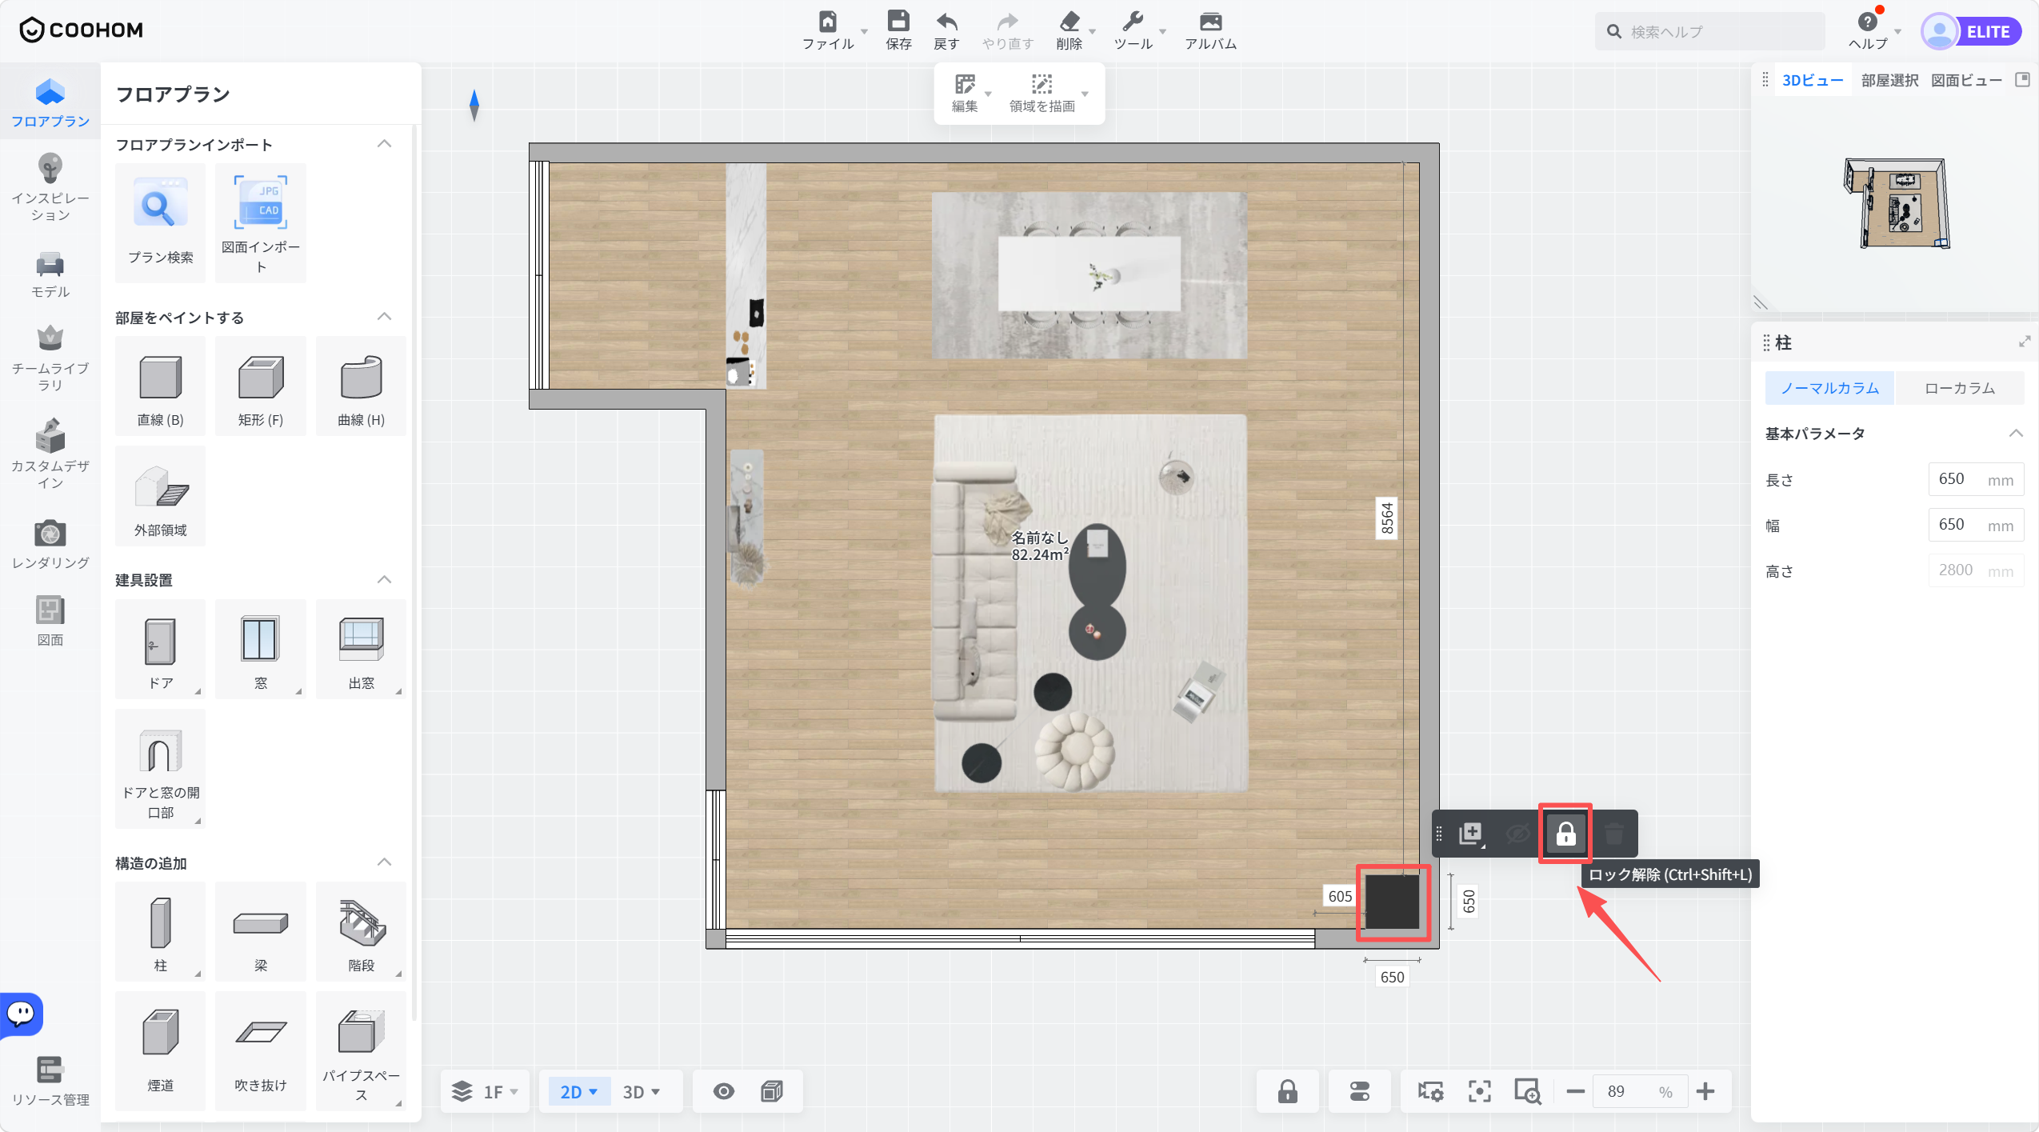The width and height of the screenshot is (2039, 1132).
Task: Select the 梁 structure tool
Action: click(x=260, y=931)
